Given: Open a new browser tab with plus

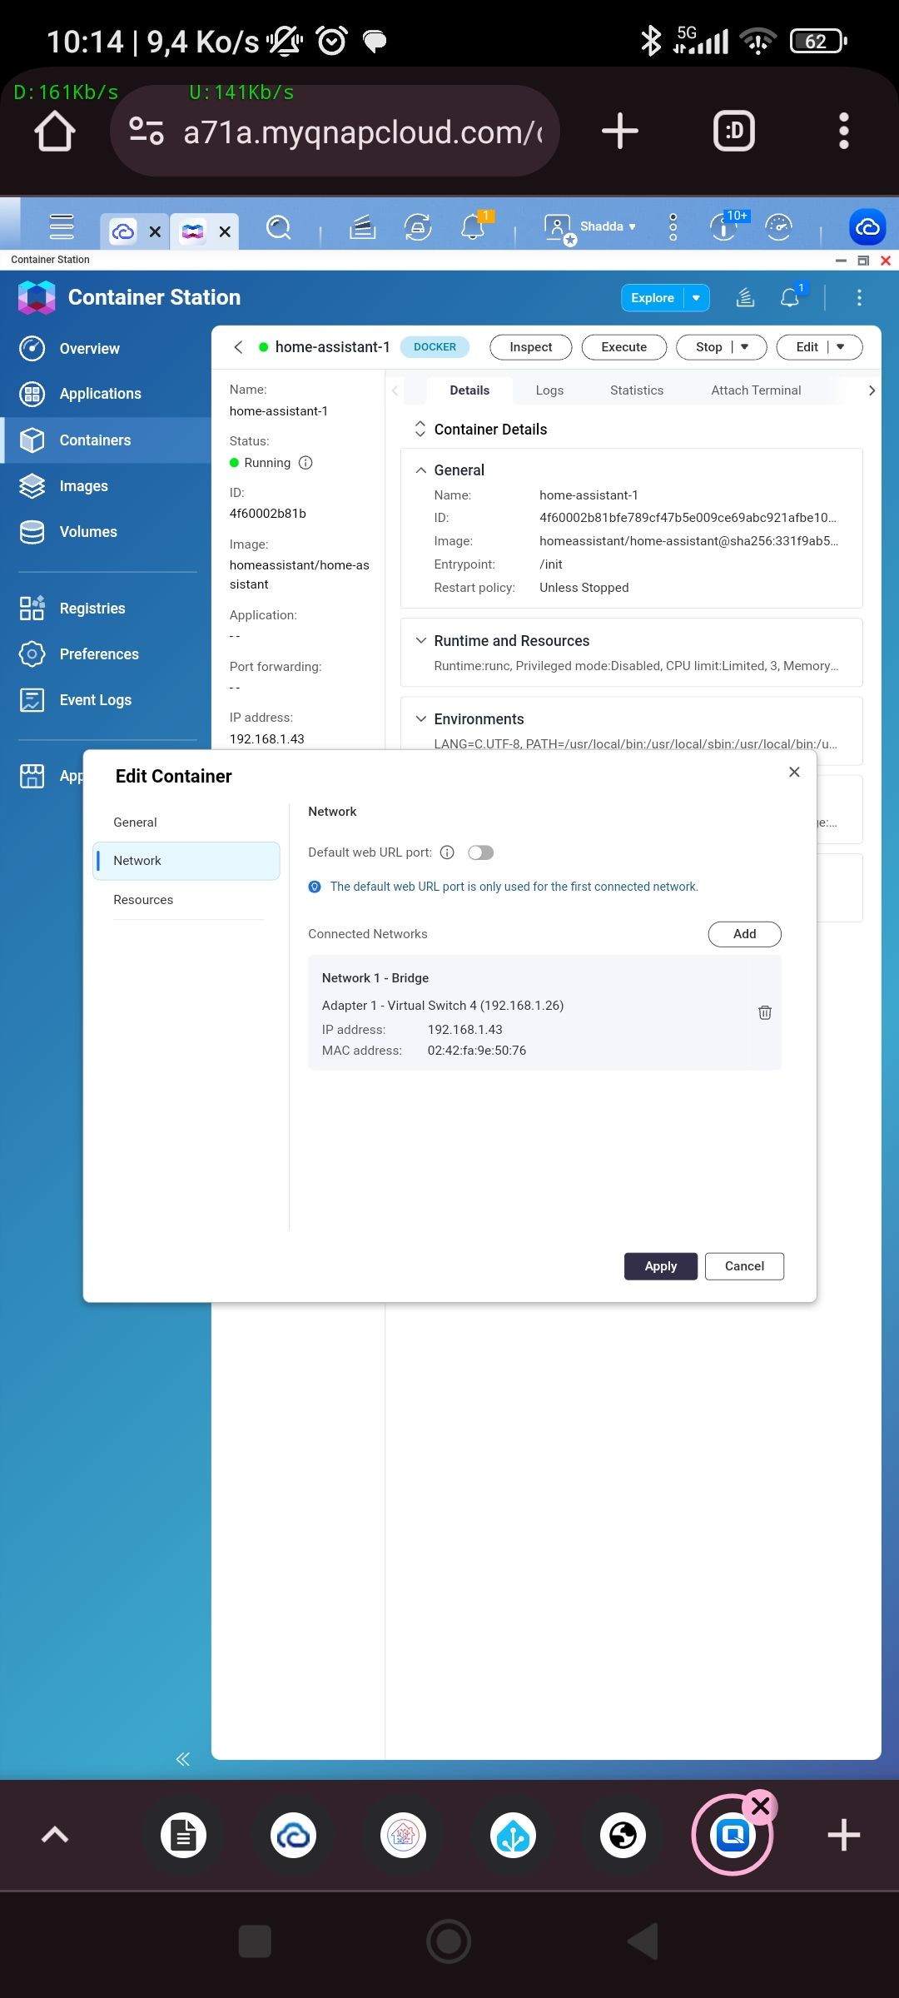Looking at the screenshot, I should (619, 132).
